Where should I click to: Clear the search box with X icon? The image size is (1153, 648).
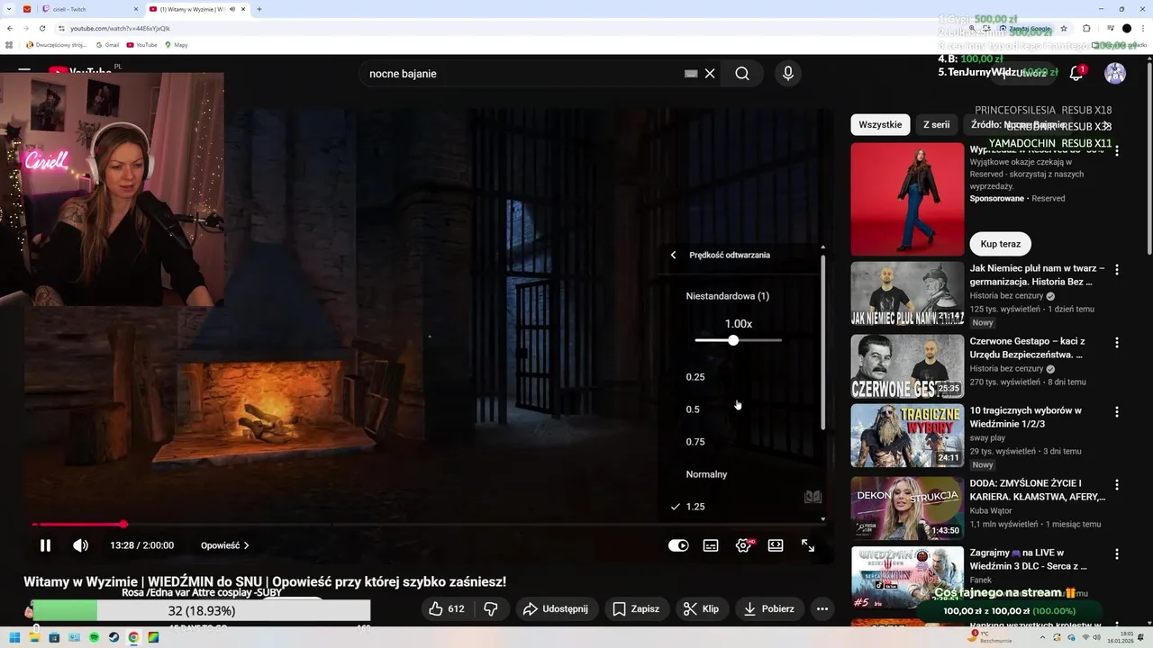[710, 74]
